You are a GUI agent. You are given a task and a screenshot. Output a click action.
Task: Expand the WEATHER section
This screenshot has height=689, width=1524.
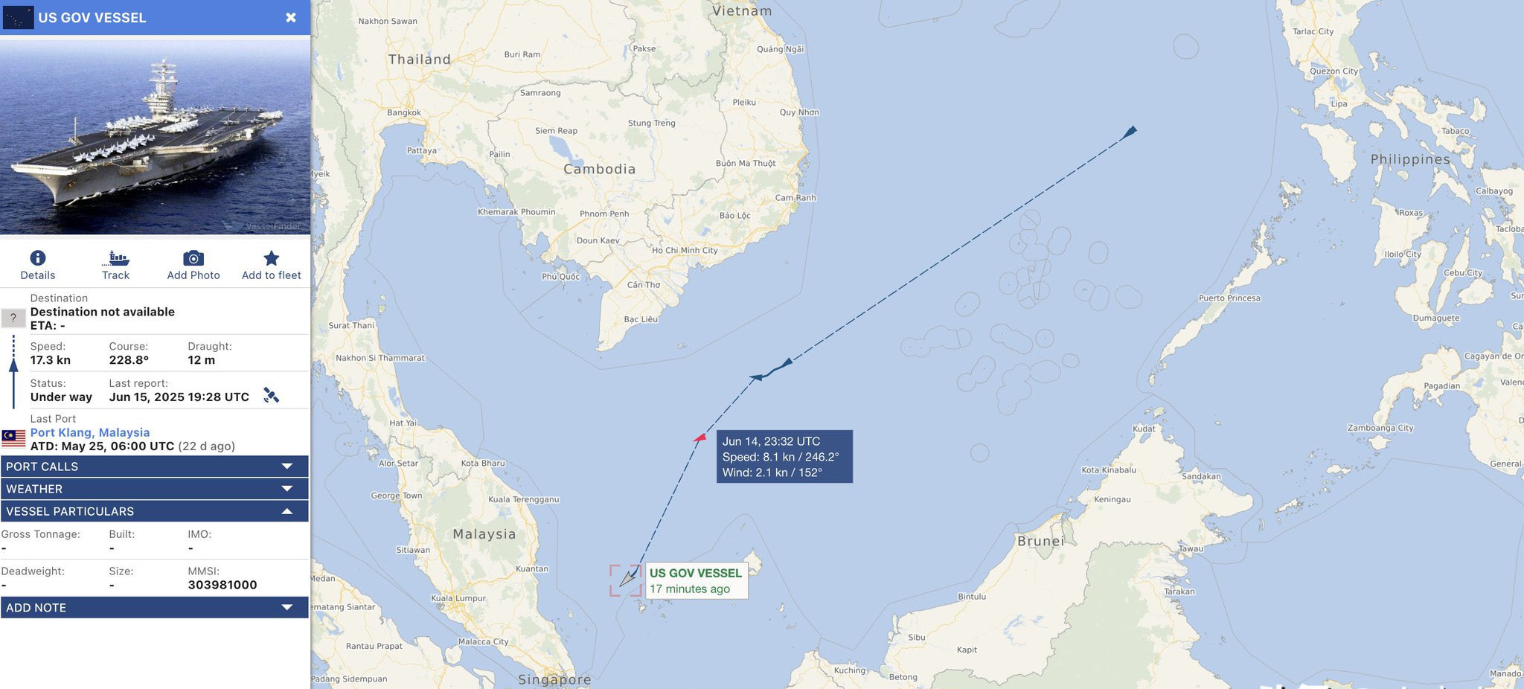[154, 489]
